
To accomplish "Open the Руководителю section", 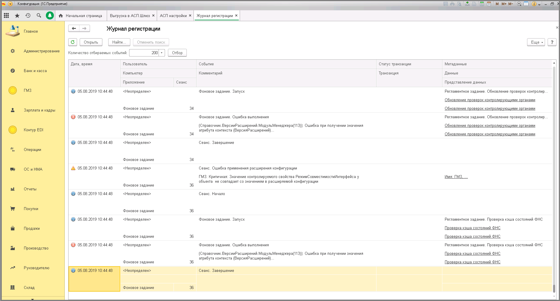I will pyautogui.click(x=33, y=268).
